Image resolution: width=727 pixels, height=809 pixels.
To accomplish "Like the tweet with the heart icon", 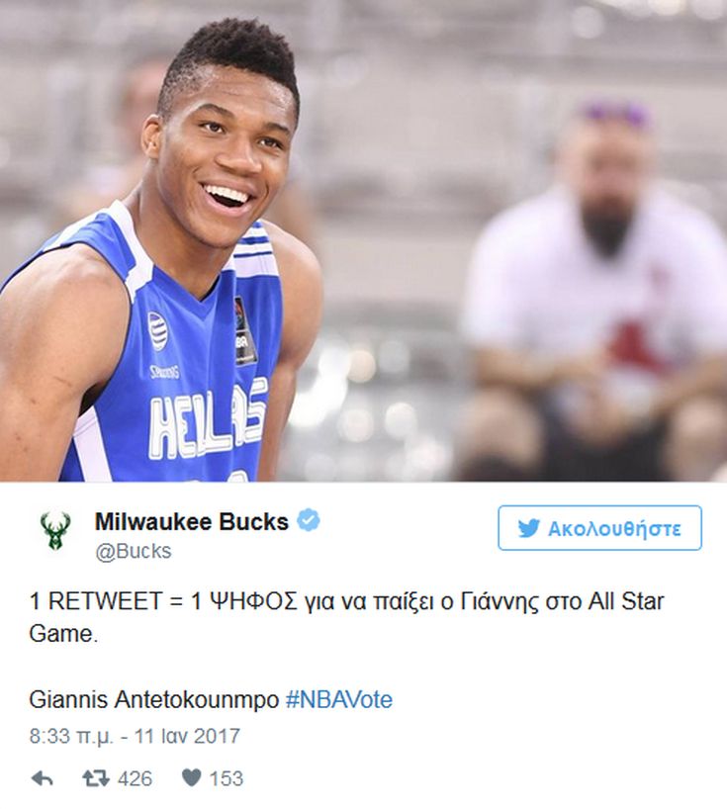I will pos(192,777).
